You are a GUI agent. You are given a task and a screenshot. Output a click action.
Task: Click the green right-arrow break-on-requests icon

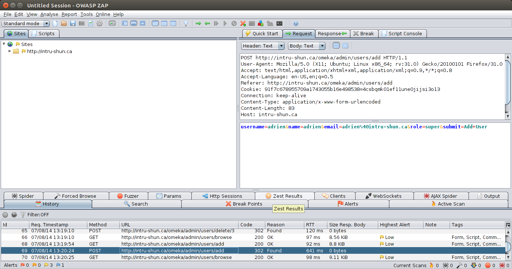pos(198,23)
